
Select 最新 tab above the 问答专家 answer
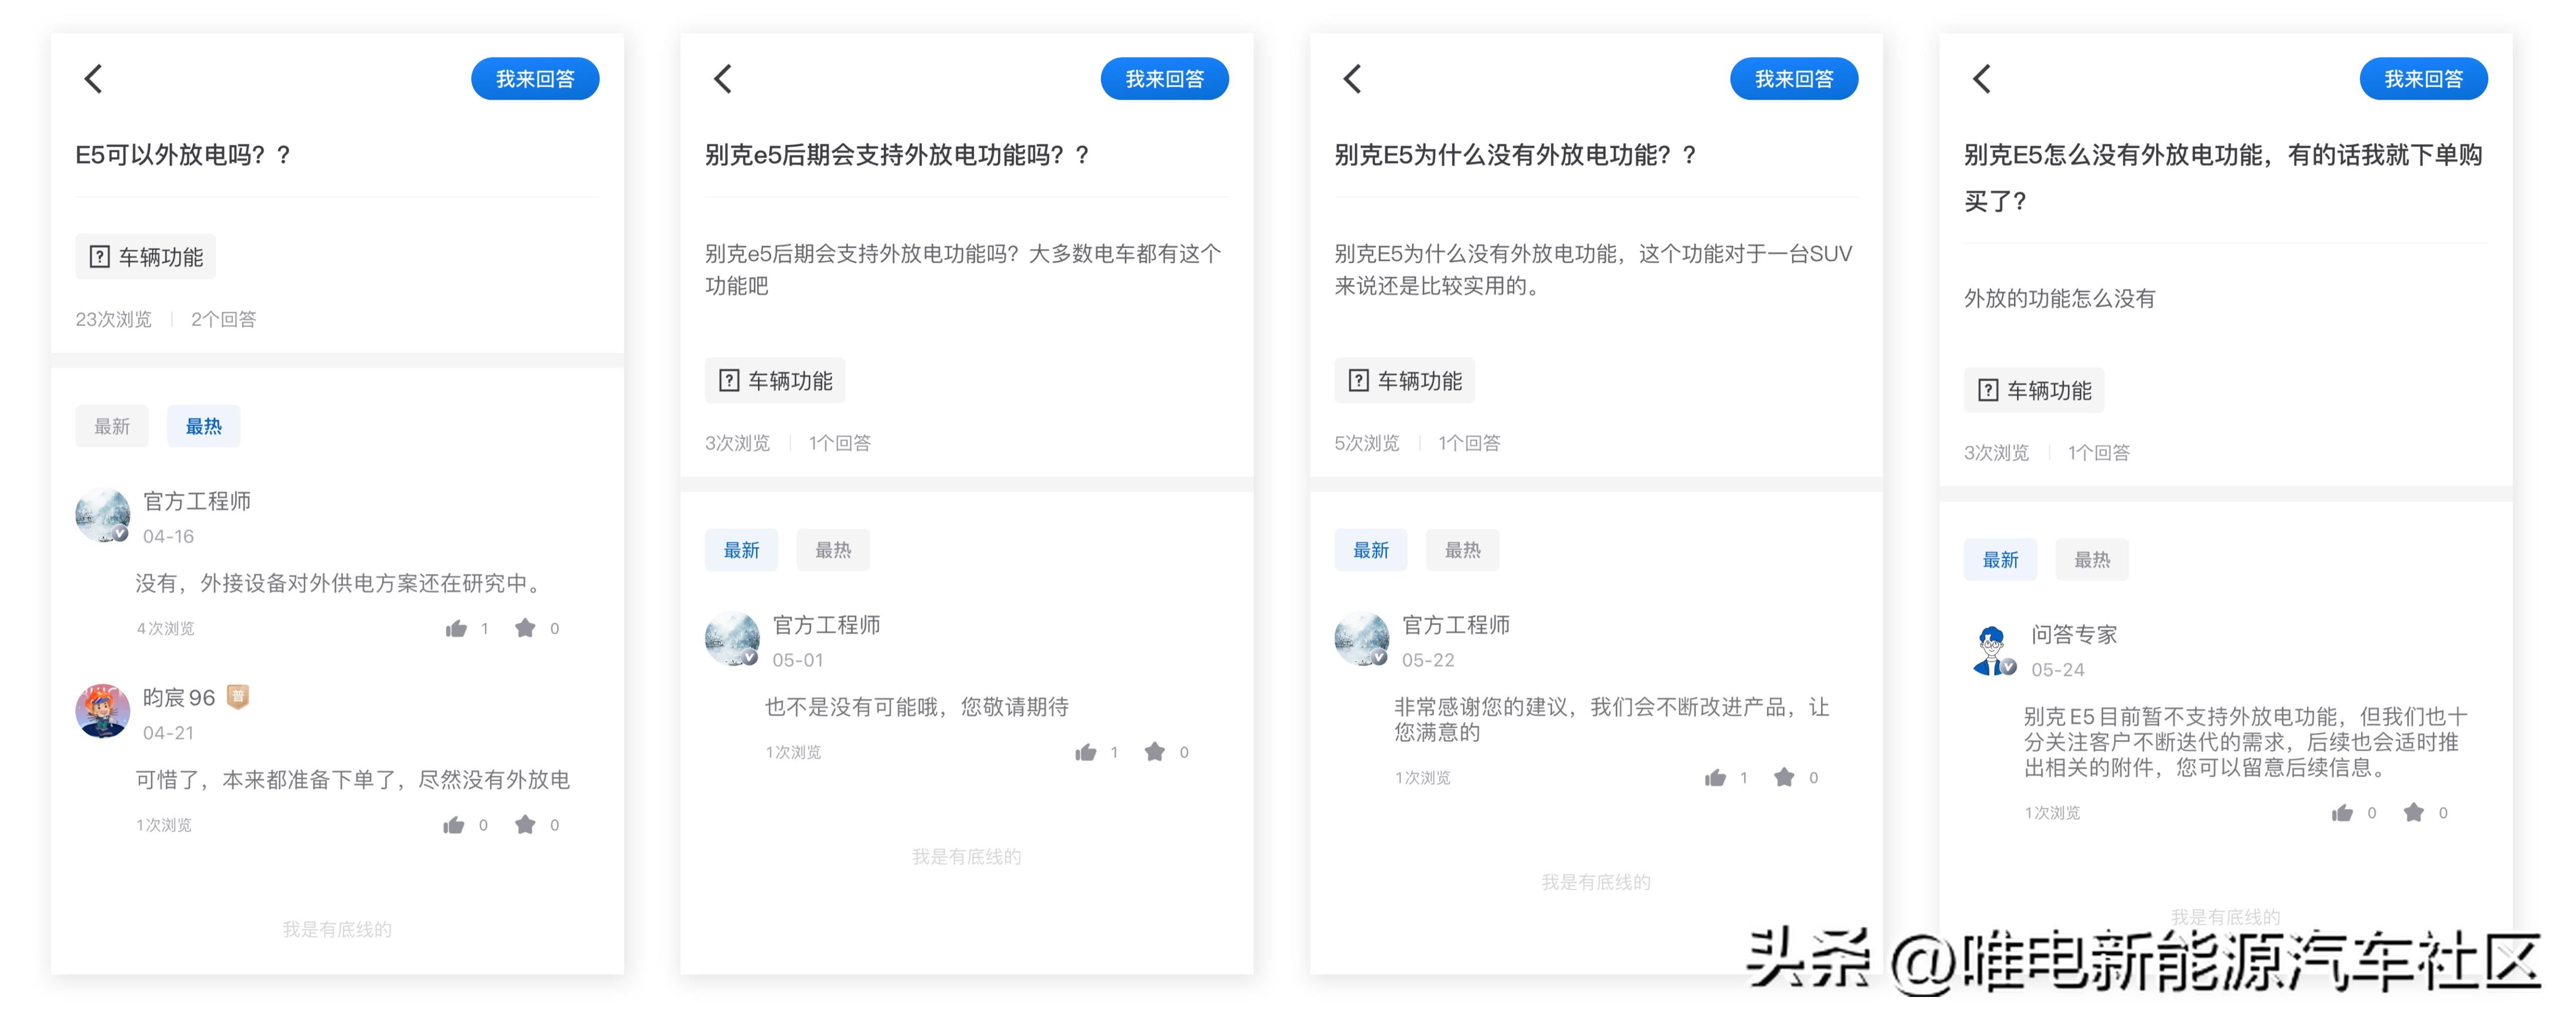(x=2000, y=560)
